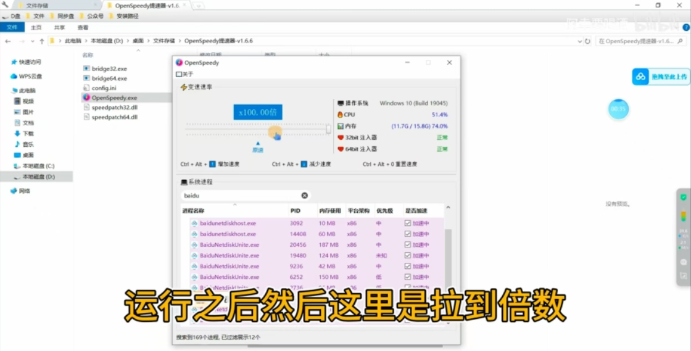Image resolution: width=691 pixels, height=351 pixels.
Task: Click the Explorer search box
Action: tap(641, 41)
